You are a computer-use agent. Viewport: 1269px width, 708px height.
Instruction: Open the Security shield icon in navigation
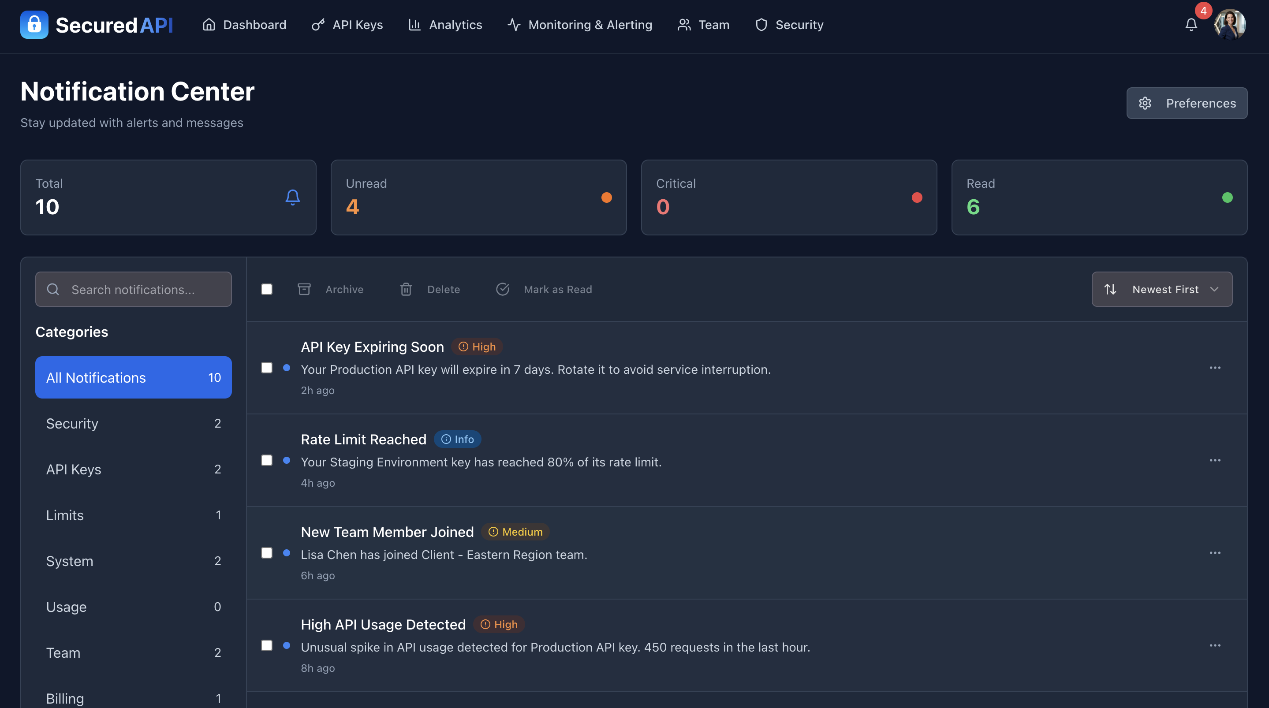click(x=761, y=25)
